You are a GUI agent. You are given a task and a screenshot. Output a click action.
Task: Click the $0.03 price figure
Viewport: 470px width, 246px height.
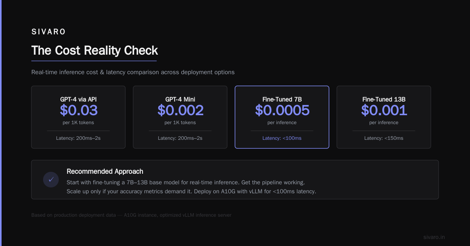point(78,111)
